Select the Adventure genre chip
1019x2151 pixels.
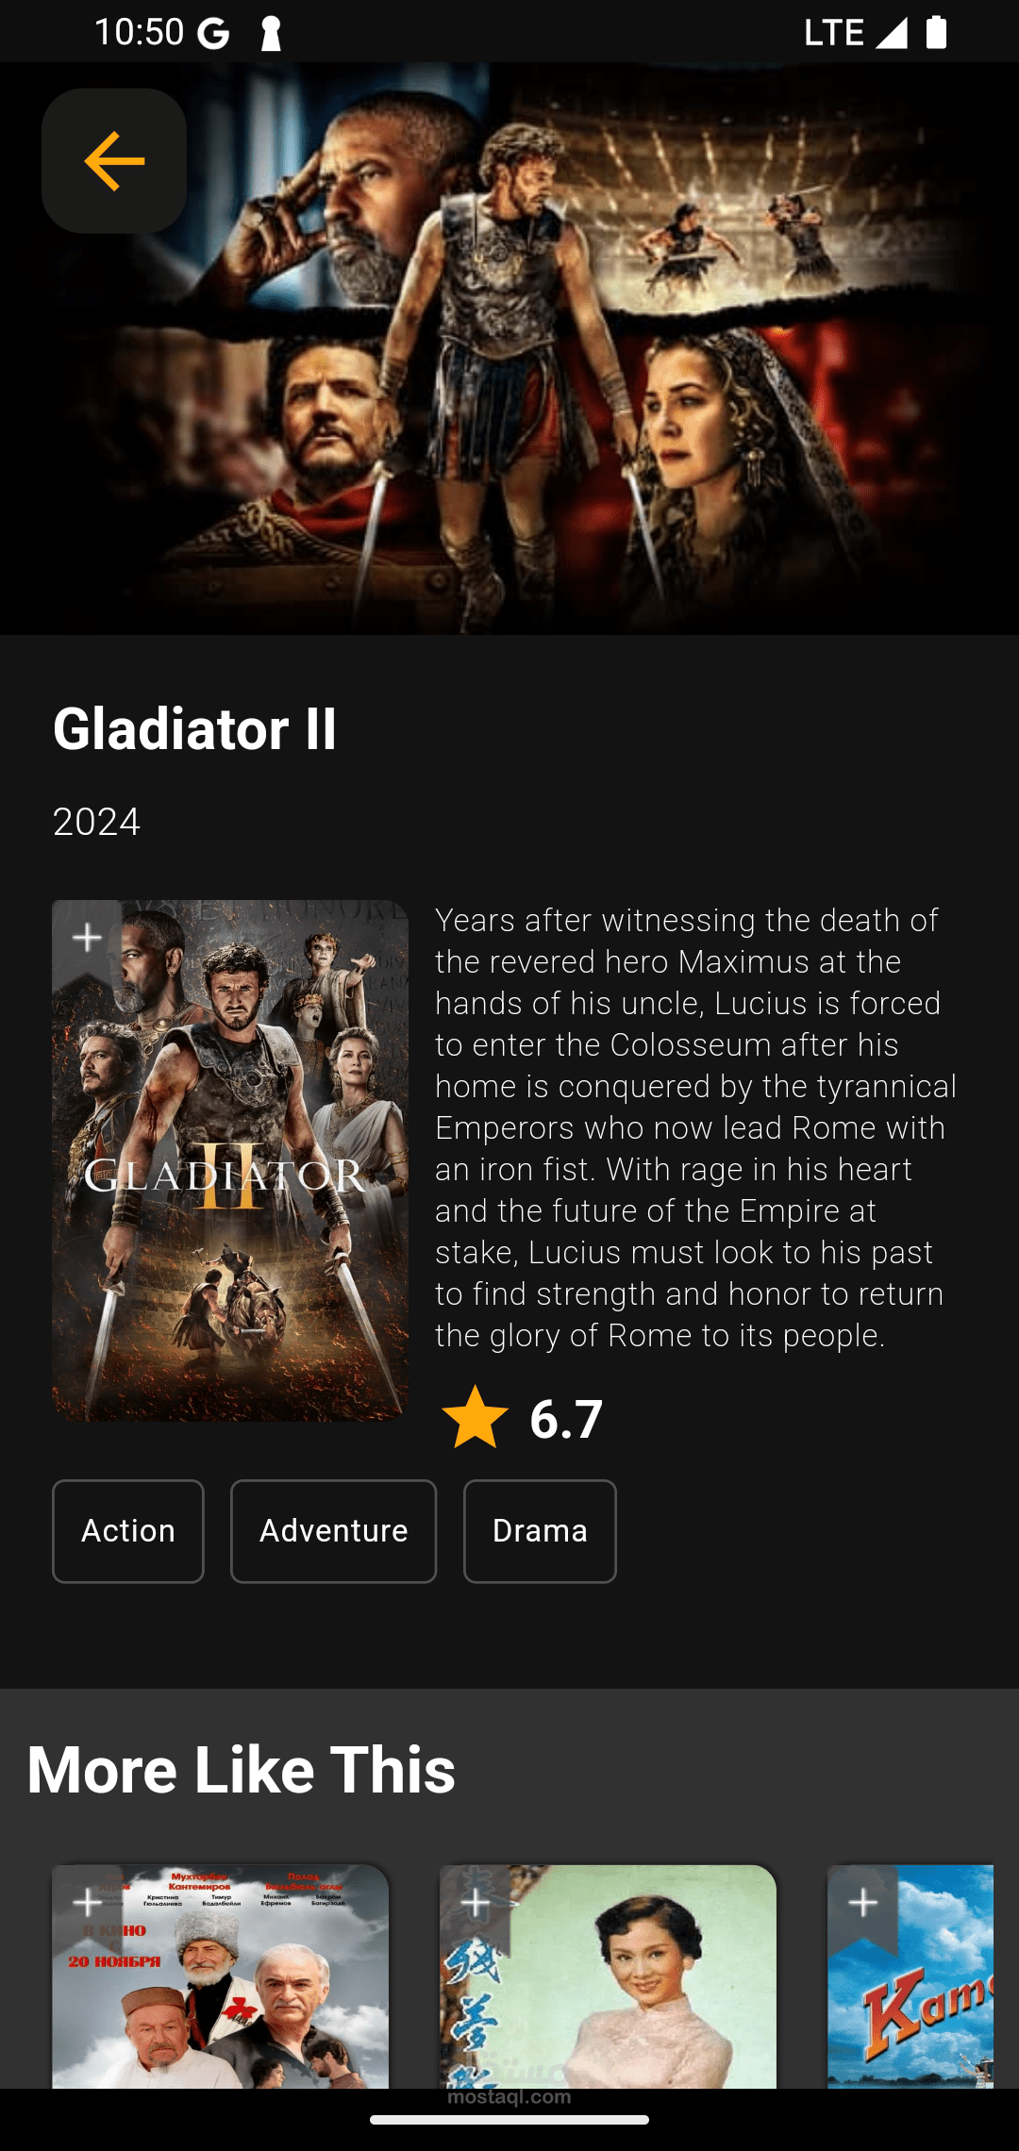[x=333, y=1530]
